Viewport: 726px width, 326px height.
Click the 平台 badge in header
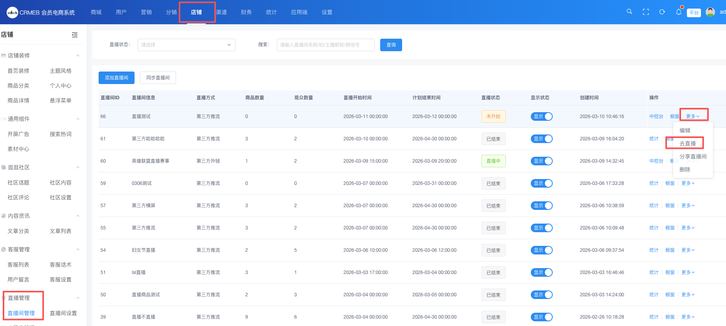point(694,13)
